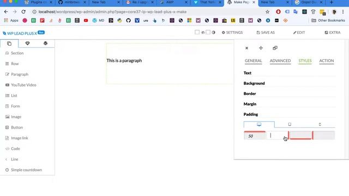Click the WP LEAD PLUS X logo
The height and width of the screenshot is (196, 349).
click(23, 33)
